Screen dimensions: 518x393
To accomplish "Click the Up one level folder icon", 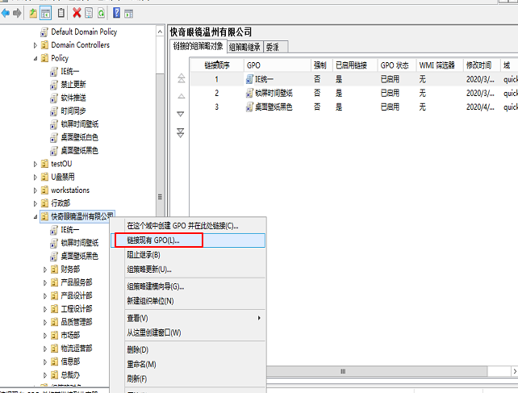I will point(33,13).
